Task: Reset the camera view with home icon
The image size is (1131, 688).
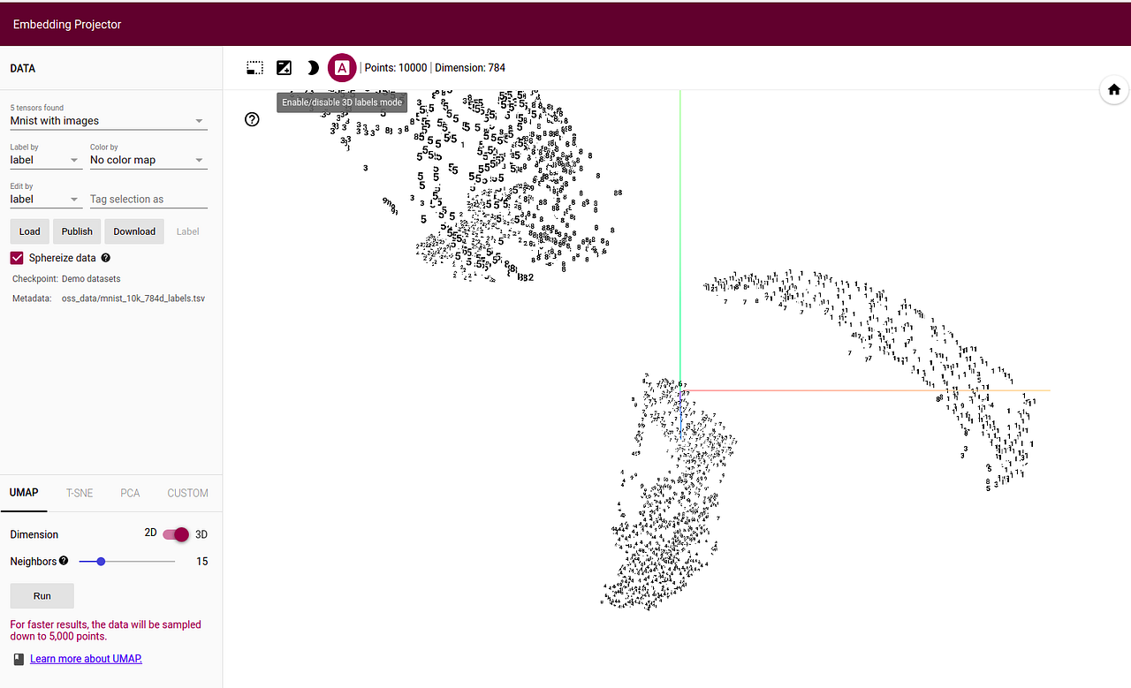Action: pos(1113,89)
